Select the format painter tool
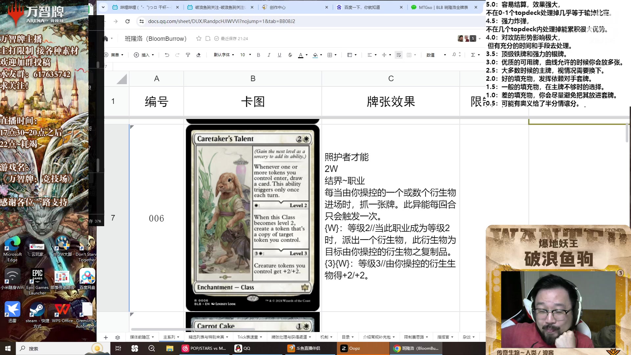This screenshot has width=631, height=355. coord(188,55)
